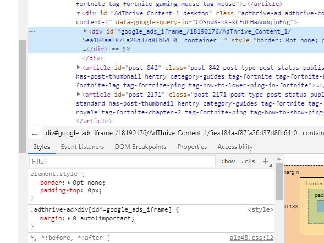
Task: Expand the selected google_ads_iframe div node
Action: click(x=85, y=31)
